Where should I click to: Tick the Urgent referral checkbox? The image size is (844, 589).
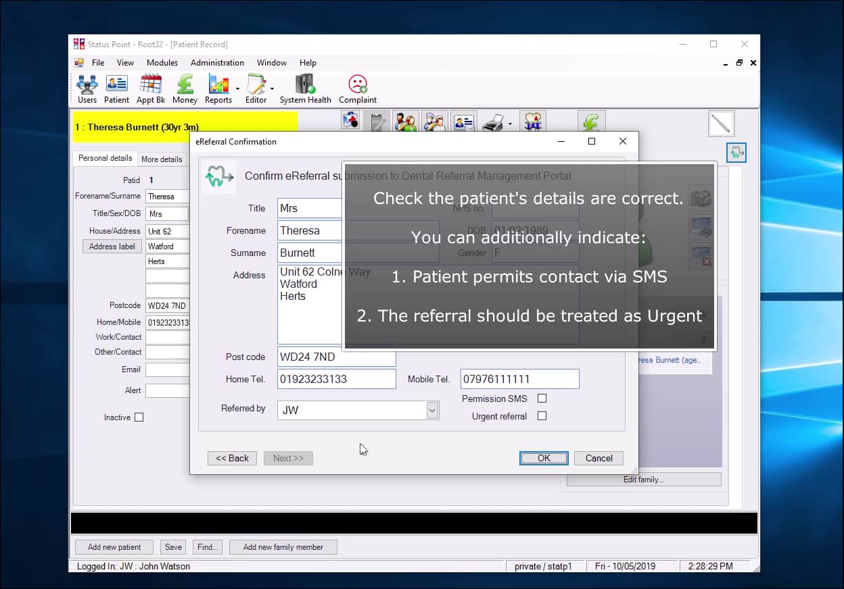point(542,416)
